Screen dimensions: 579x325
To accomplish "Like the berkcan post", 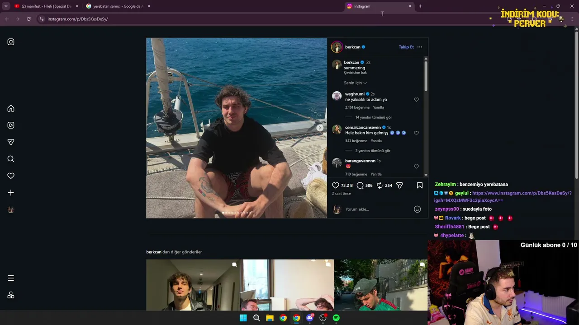I will click(x=336, y=185).
